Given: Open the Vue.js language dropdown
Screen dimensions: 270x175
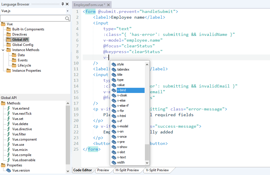Looking at the screenshot, I should tap(67, 11).
